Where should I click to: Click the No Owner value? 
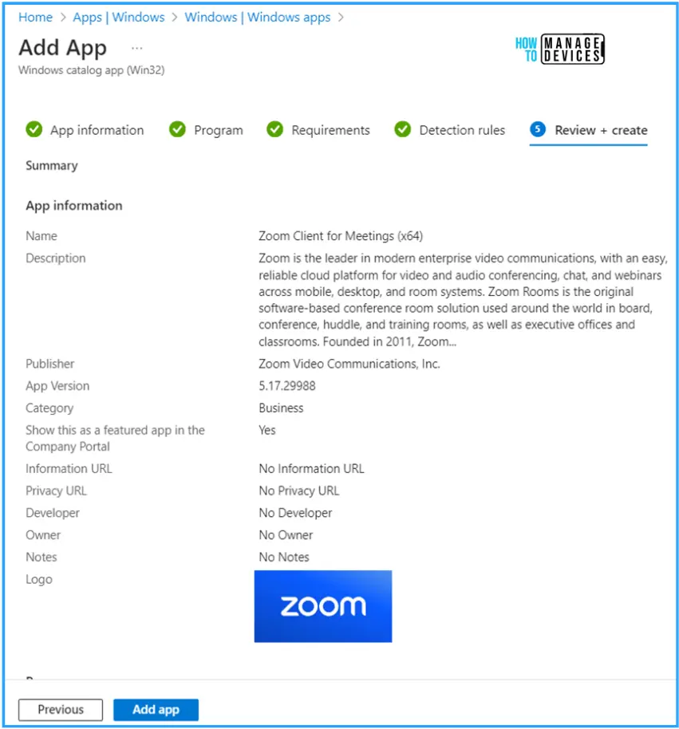[x=286, y=535]
